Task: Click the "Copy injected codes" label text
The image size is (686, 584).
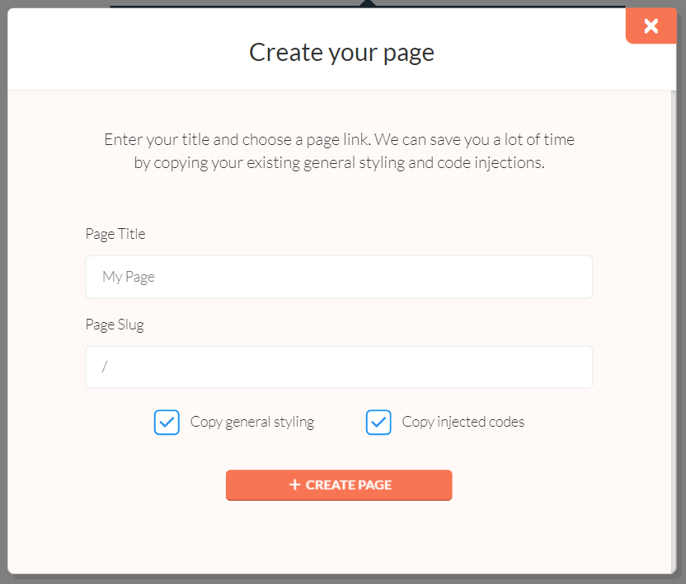Action: [463, 422]
